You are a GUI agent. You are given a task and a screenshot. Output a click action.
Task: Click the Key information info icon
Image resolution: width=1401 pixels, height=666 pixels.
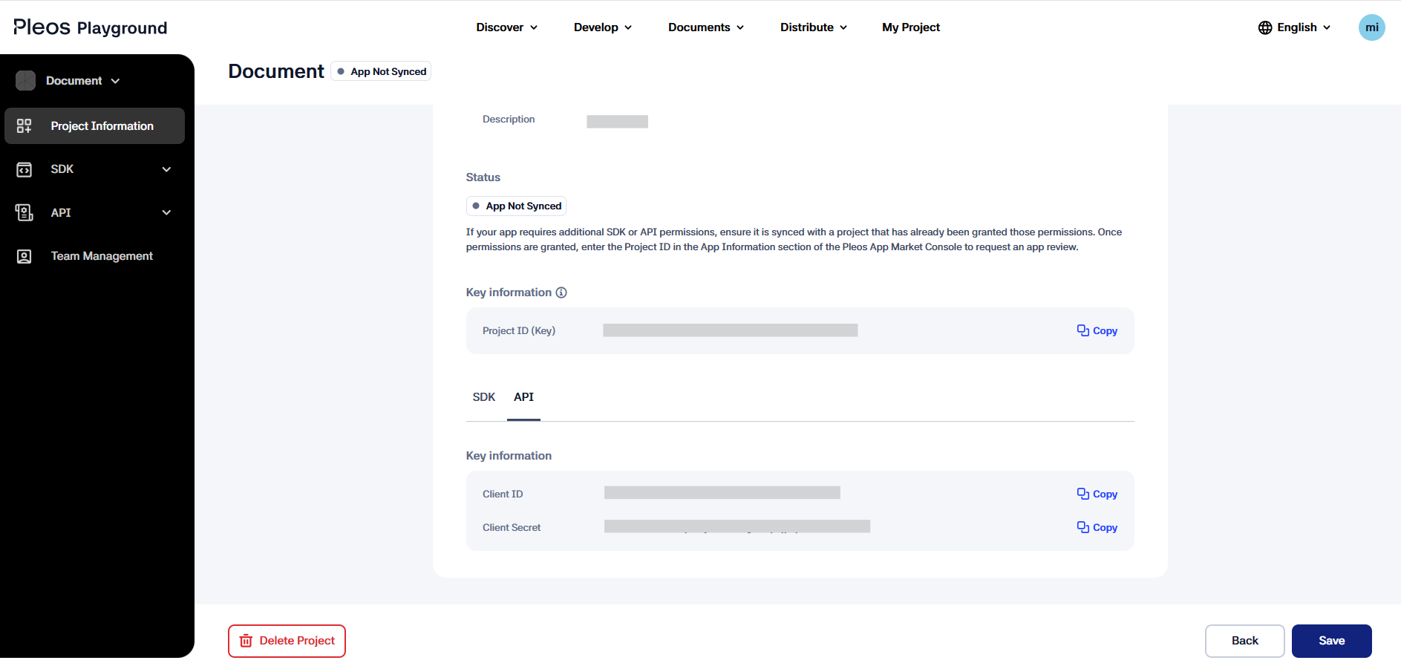pyautogui.click(x=561, y=293)
